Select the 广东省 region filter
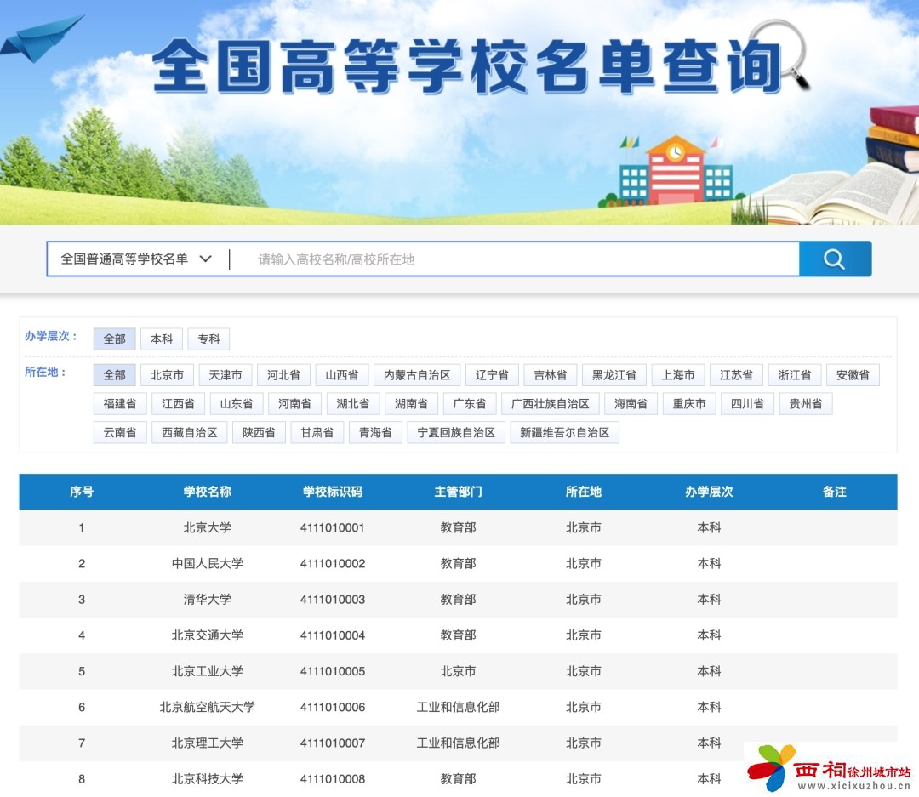919x797 pixels. (x=467, y=403)
